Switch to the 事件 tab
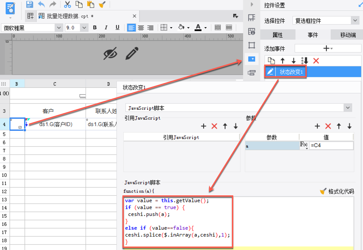The image size is (363, 250). [x=313, y=35]
